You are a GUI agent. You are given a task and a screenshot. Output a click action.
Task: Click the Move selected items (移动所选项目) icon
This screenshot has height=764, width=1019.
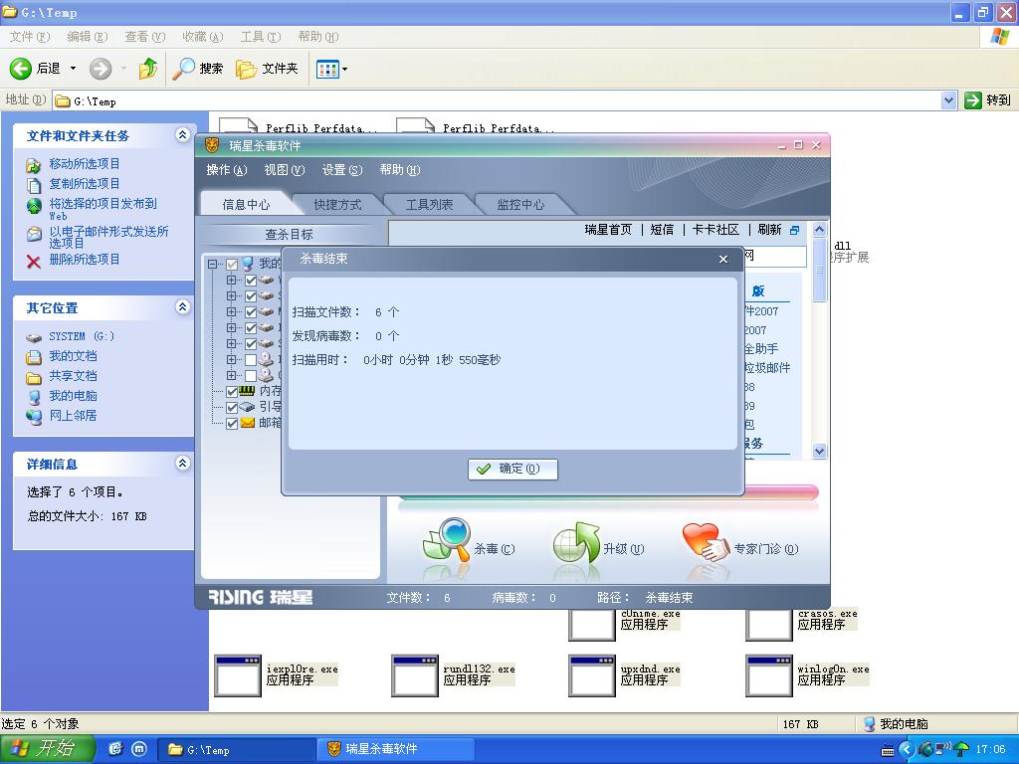tap(34, 165)
